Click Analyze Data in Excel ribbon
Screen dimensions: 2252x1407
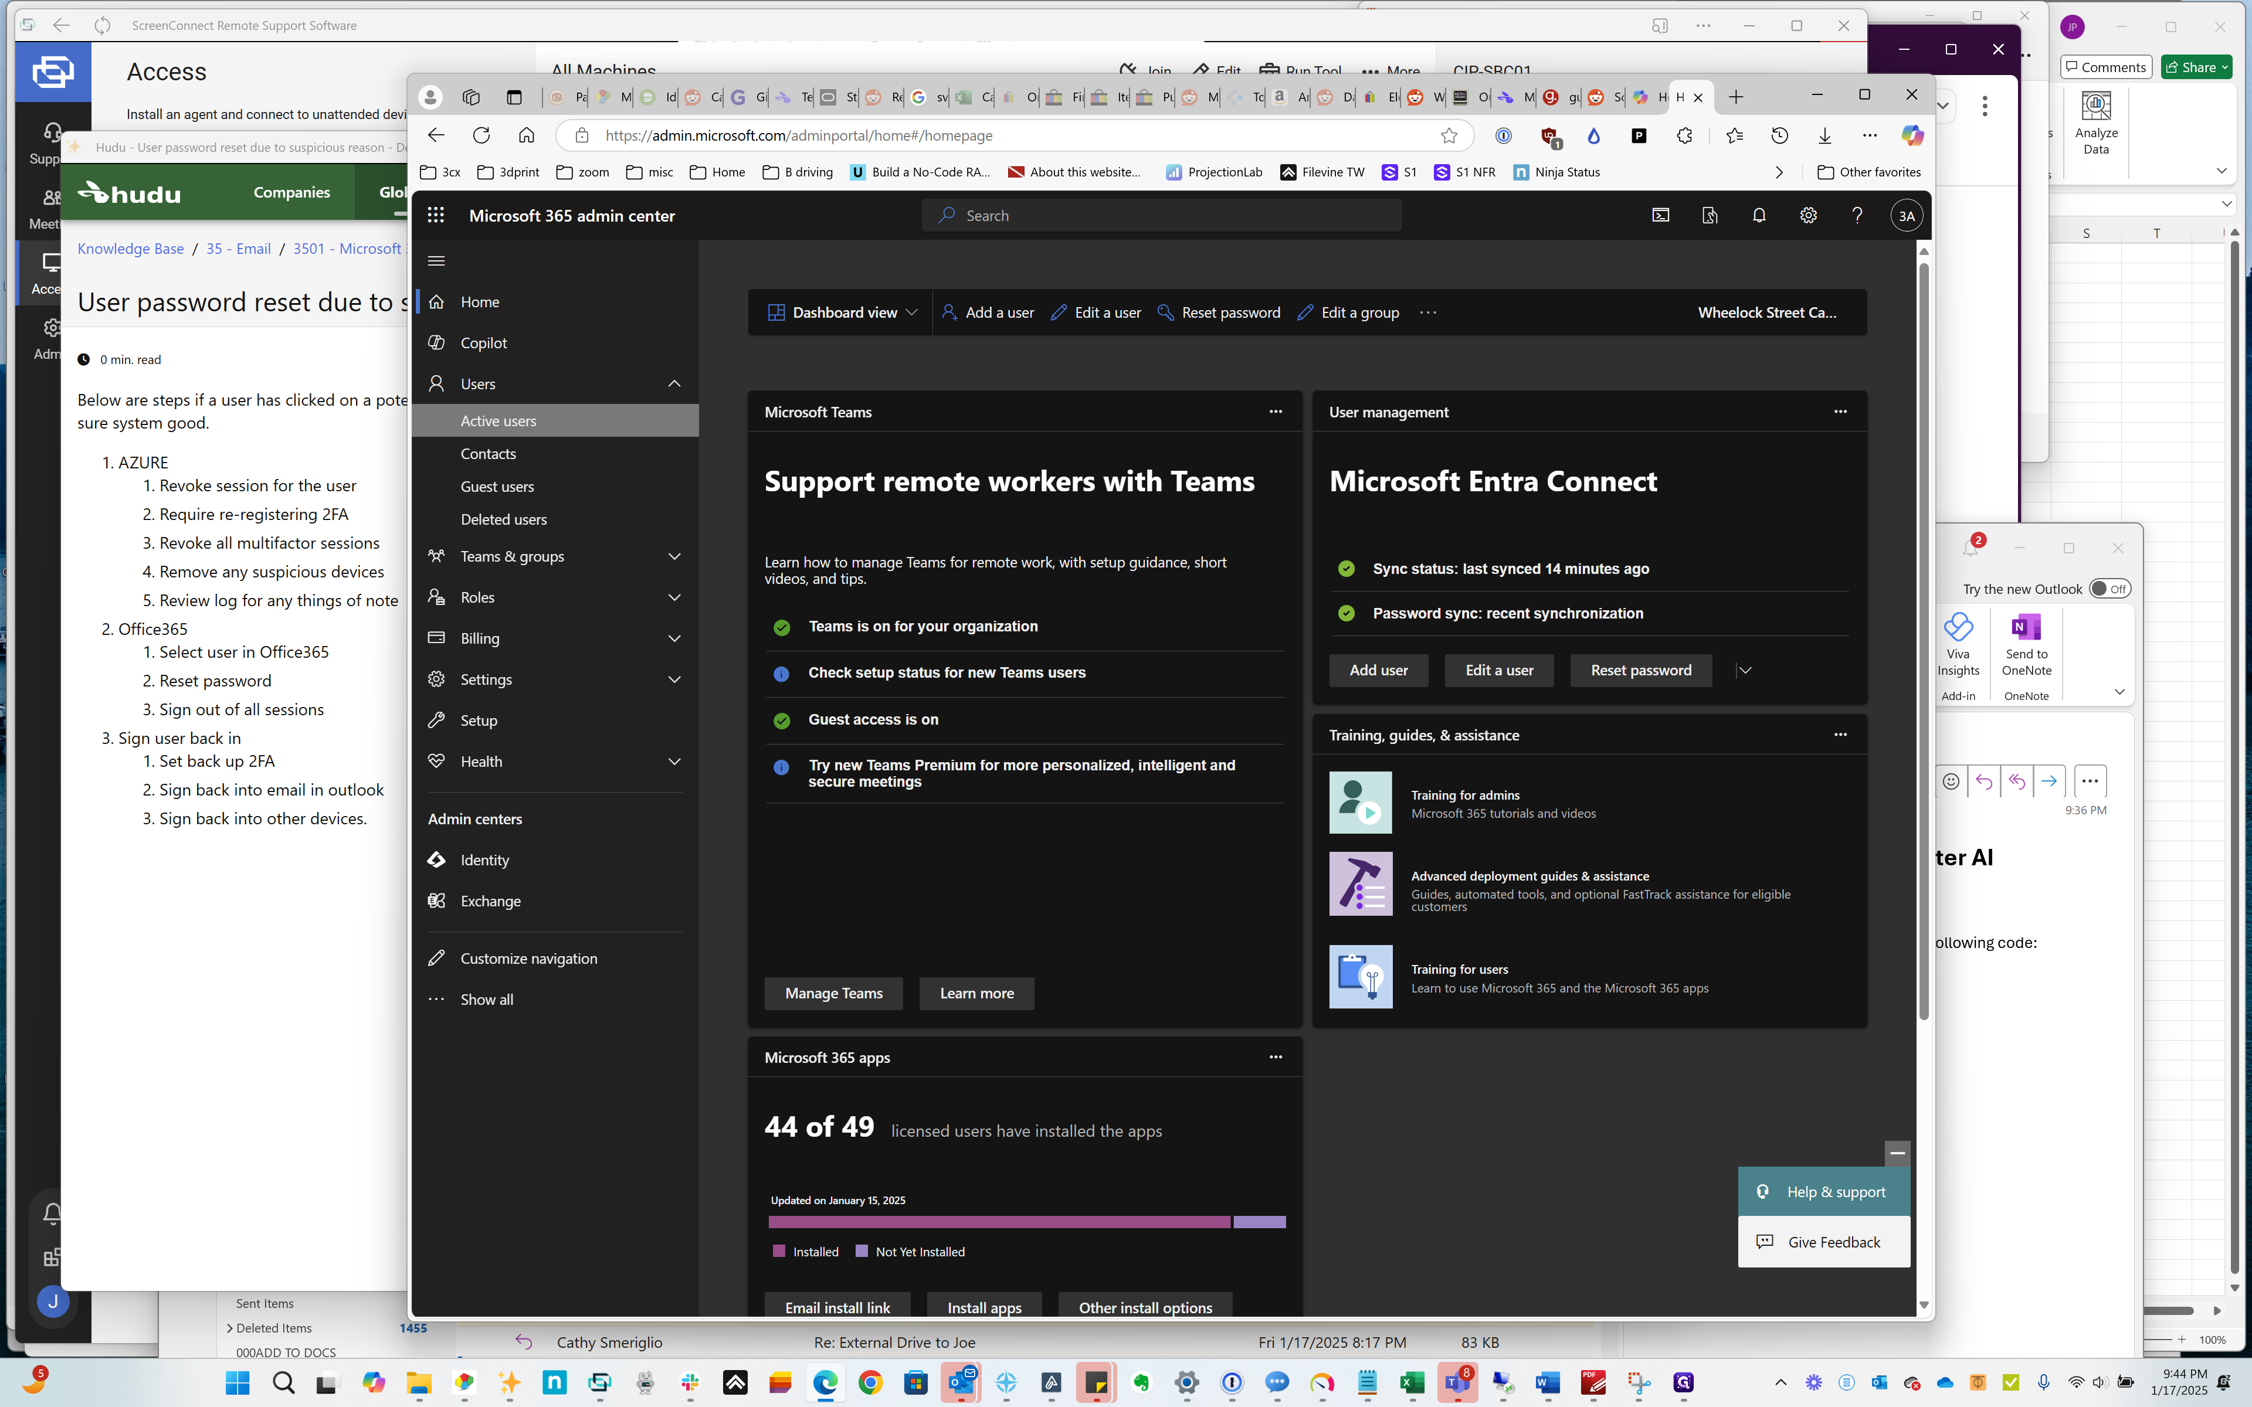(2095, 123)
